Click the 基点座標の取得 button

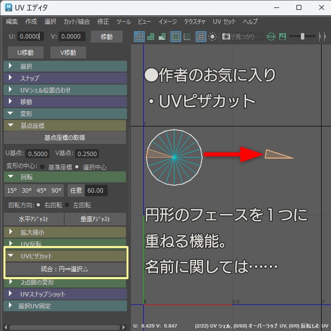(65, 138)
